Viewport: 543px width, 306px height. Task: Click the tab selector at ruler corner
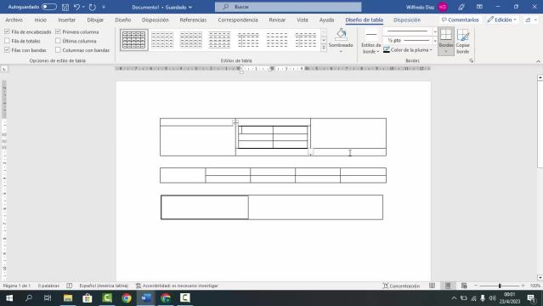[4, 70]
